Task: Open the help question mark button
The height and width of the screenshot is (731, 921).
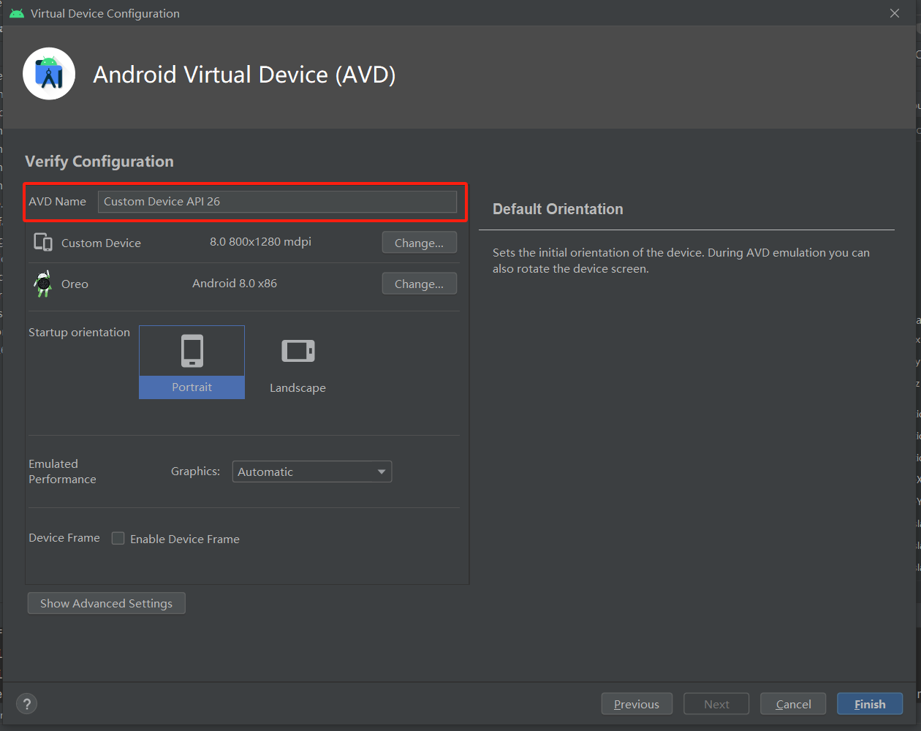Action: point(27,704)
